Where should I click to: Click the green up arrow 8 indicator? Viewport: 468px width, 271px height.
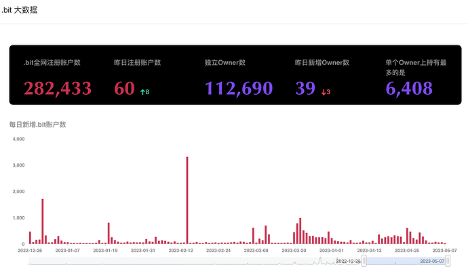coord(144,92)
